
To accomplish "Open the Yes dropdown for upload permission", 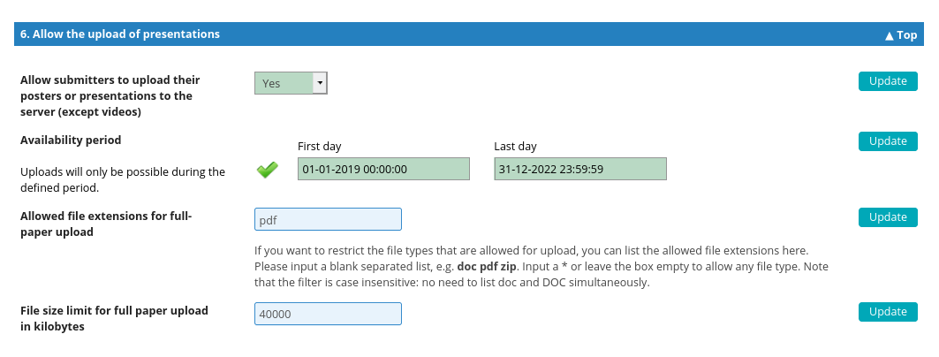I will tap(291, 83).
